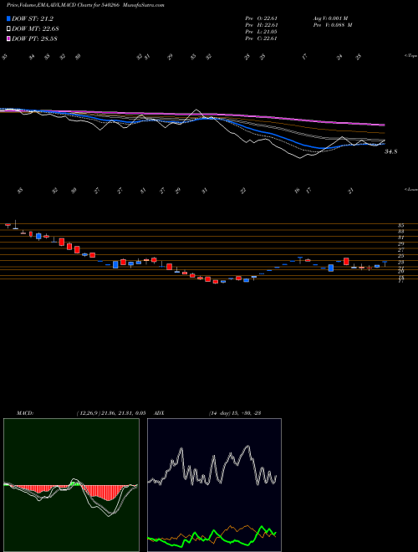Click the 'Pre C: 22.61' close value
The height and width of the screenshot is (552, 418).
tap(261, 38)
